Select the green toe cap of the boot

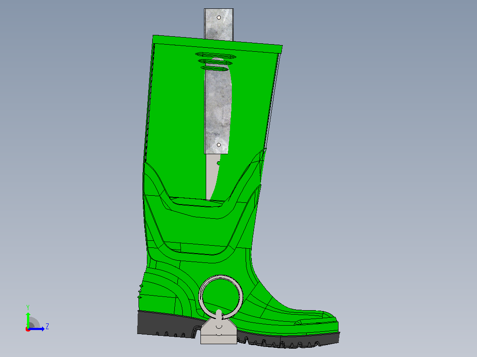316,320
